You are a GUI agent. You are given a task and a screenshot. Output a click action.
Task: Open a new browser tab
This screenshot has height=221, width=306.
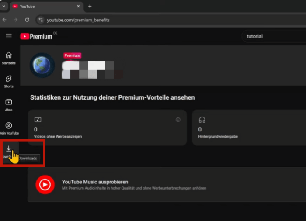click(90, 6)
